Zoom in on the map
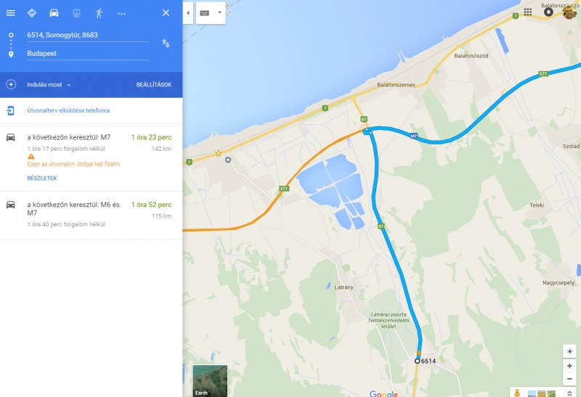581x397 pixels. tap(569, 366)
